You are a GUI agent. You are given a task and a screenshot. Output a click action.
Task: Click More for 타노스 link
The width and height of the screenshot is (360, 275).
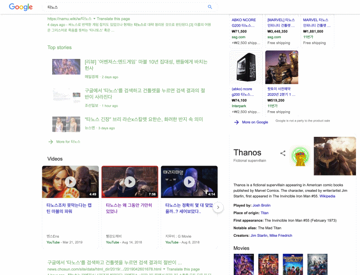[68, 142]
